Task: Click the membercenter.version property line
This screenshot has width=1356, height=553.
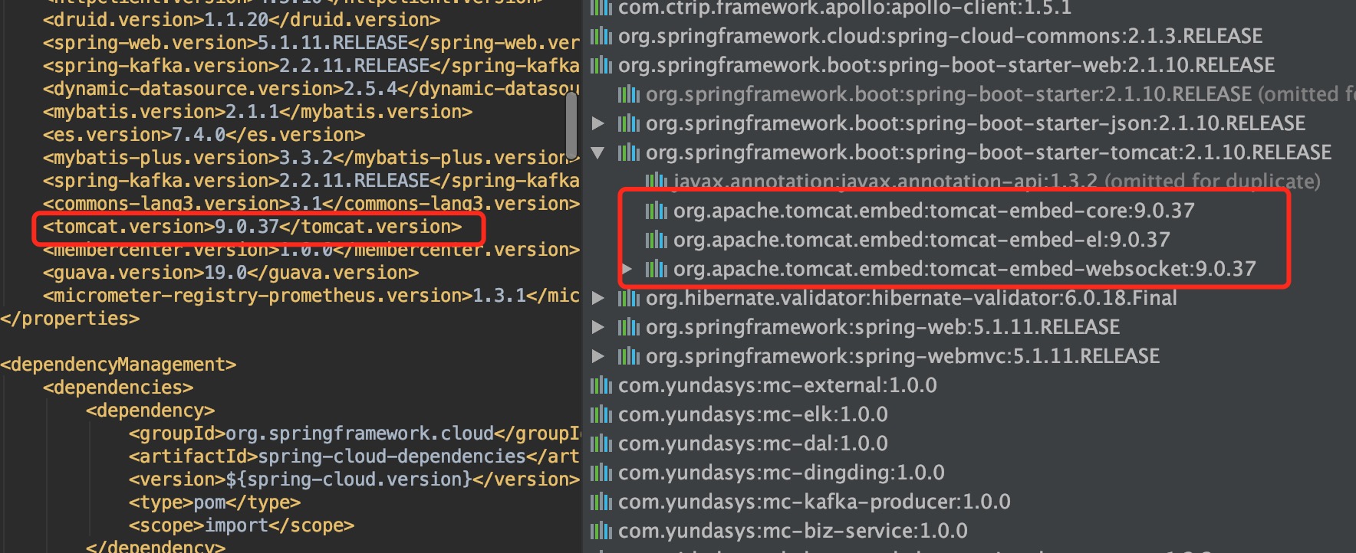Action: tap(311, 250)
